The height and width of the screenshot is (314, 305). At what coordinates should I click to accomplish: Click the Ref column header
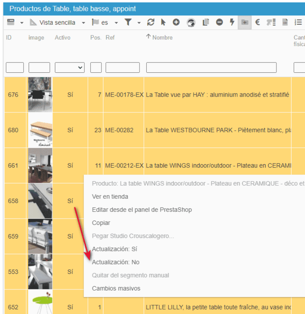[x=110, y=37]
